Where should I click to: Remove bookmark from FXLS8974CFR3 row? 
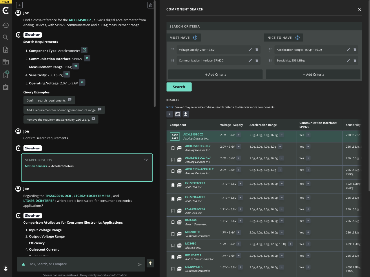pyautogui.click(x=173, y=185)
